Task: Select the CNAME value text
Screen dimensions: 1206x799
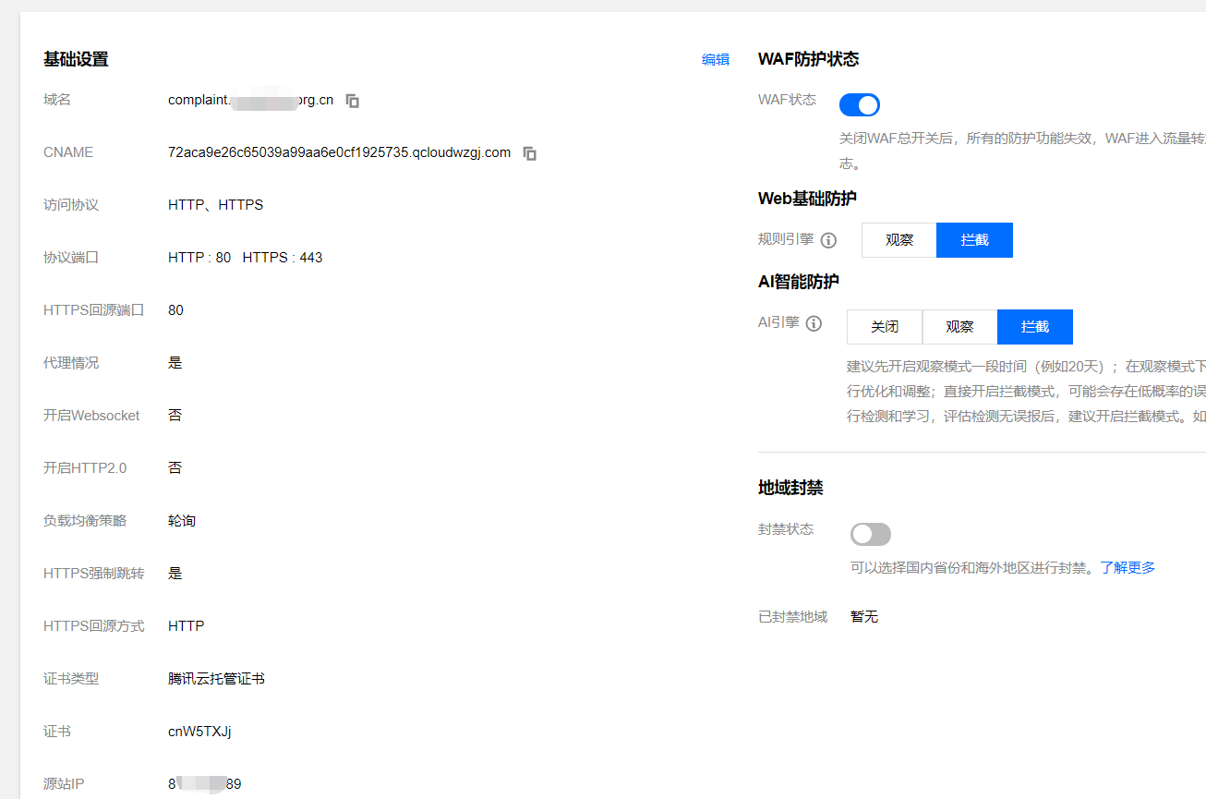Action: (x=339, y=152)
